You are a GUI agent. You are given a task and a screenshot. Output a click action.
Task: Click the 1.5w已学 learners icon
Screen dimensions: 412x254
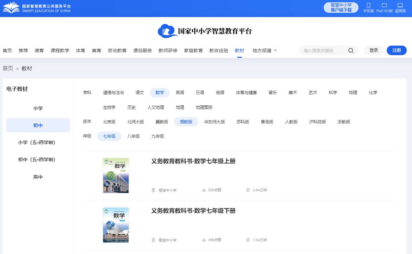248,240
